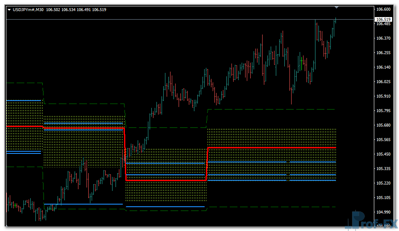Select the blue line at bottom near 105.050
399x231 pixels.
pos(83,204)
